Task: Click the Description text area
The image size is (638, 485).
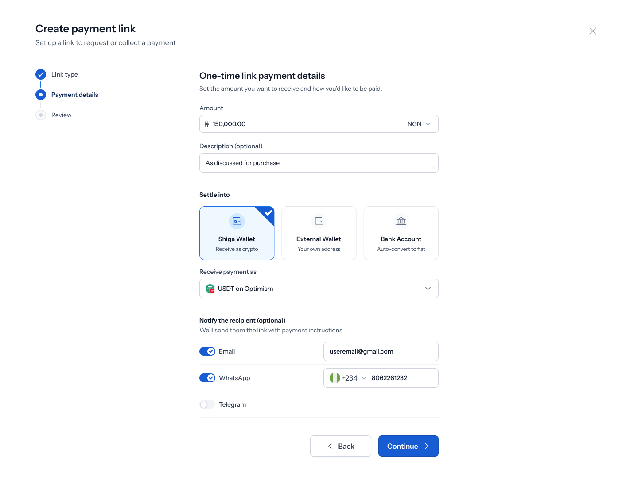Action: coord(319,163)
